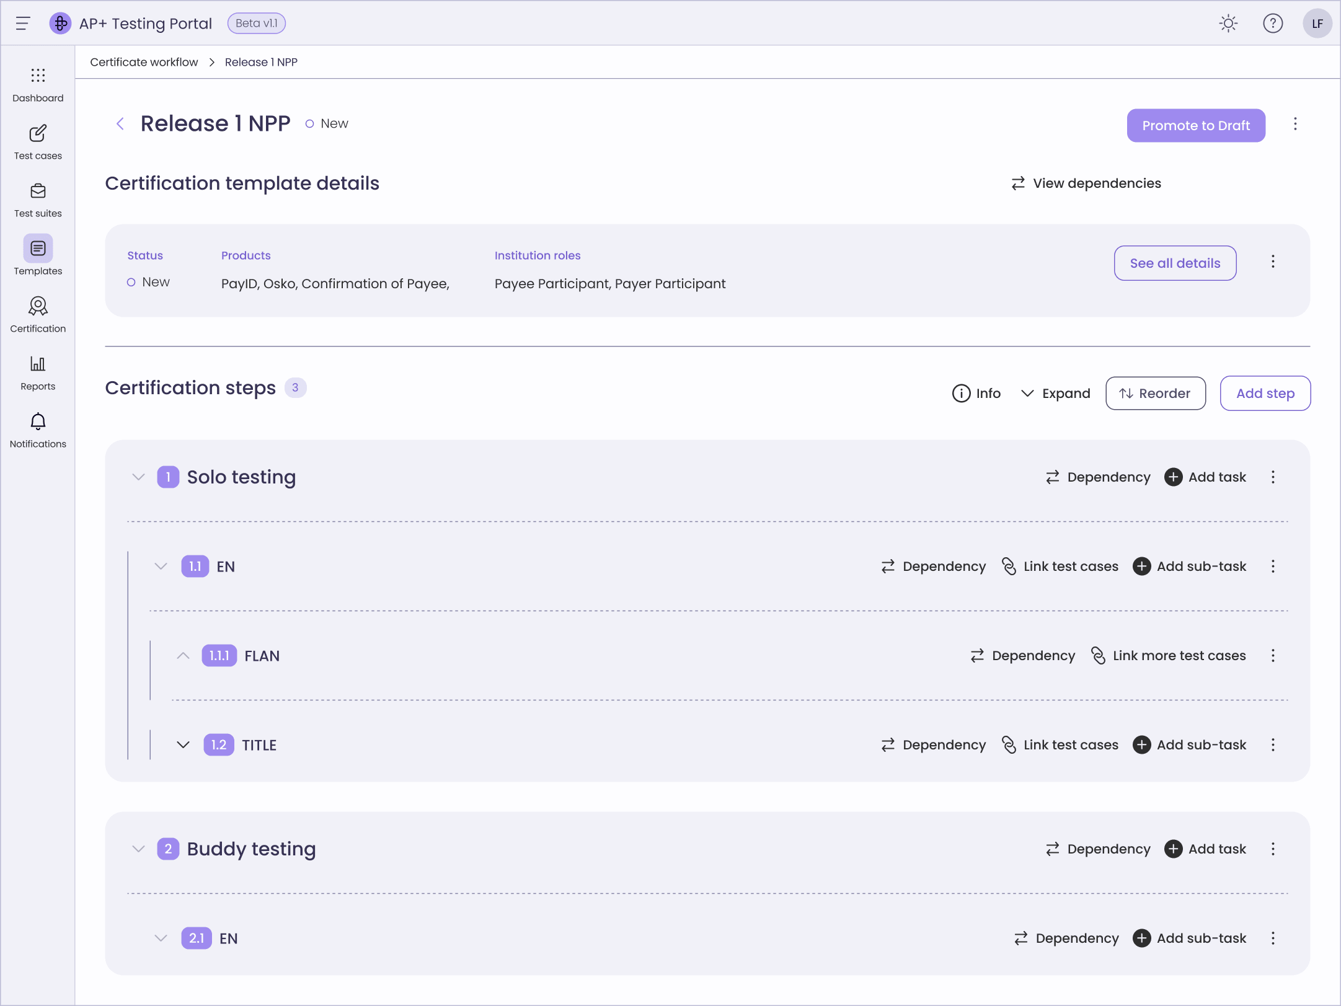Expand all certification steps

pyautogui.click(x=1055, y=394)
